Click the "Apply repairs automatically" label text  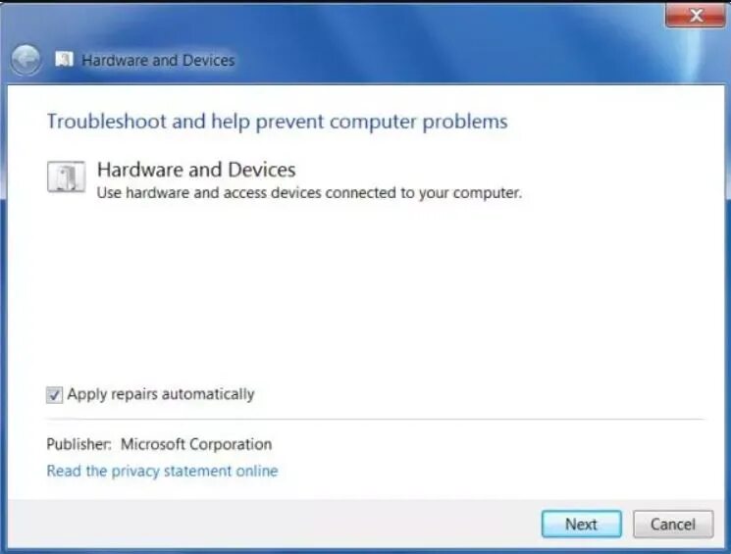tap(161, 394)
